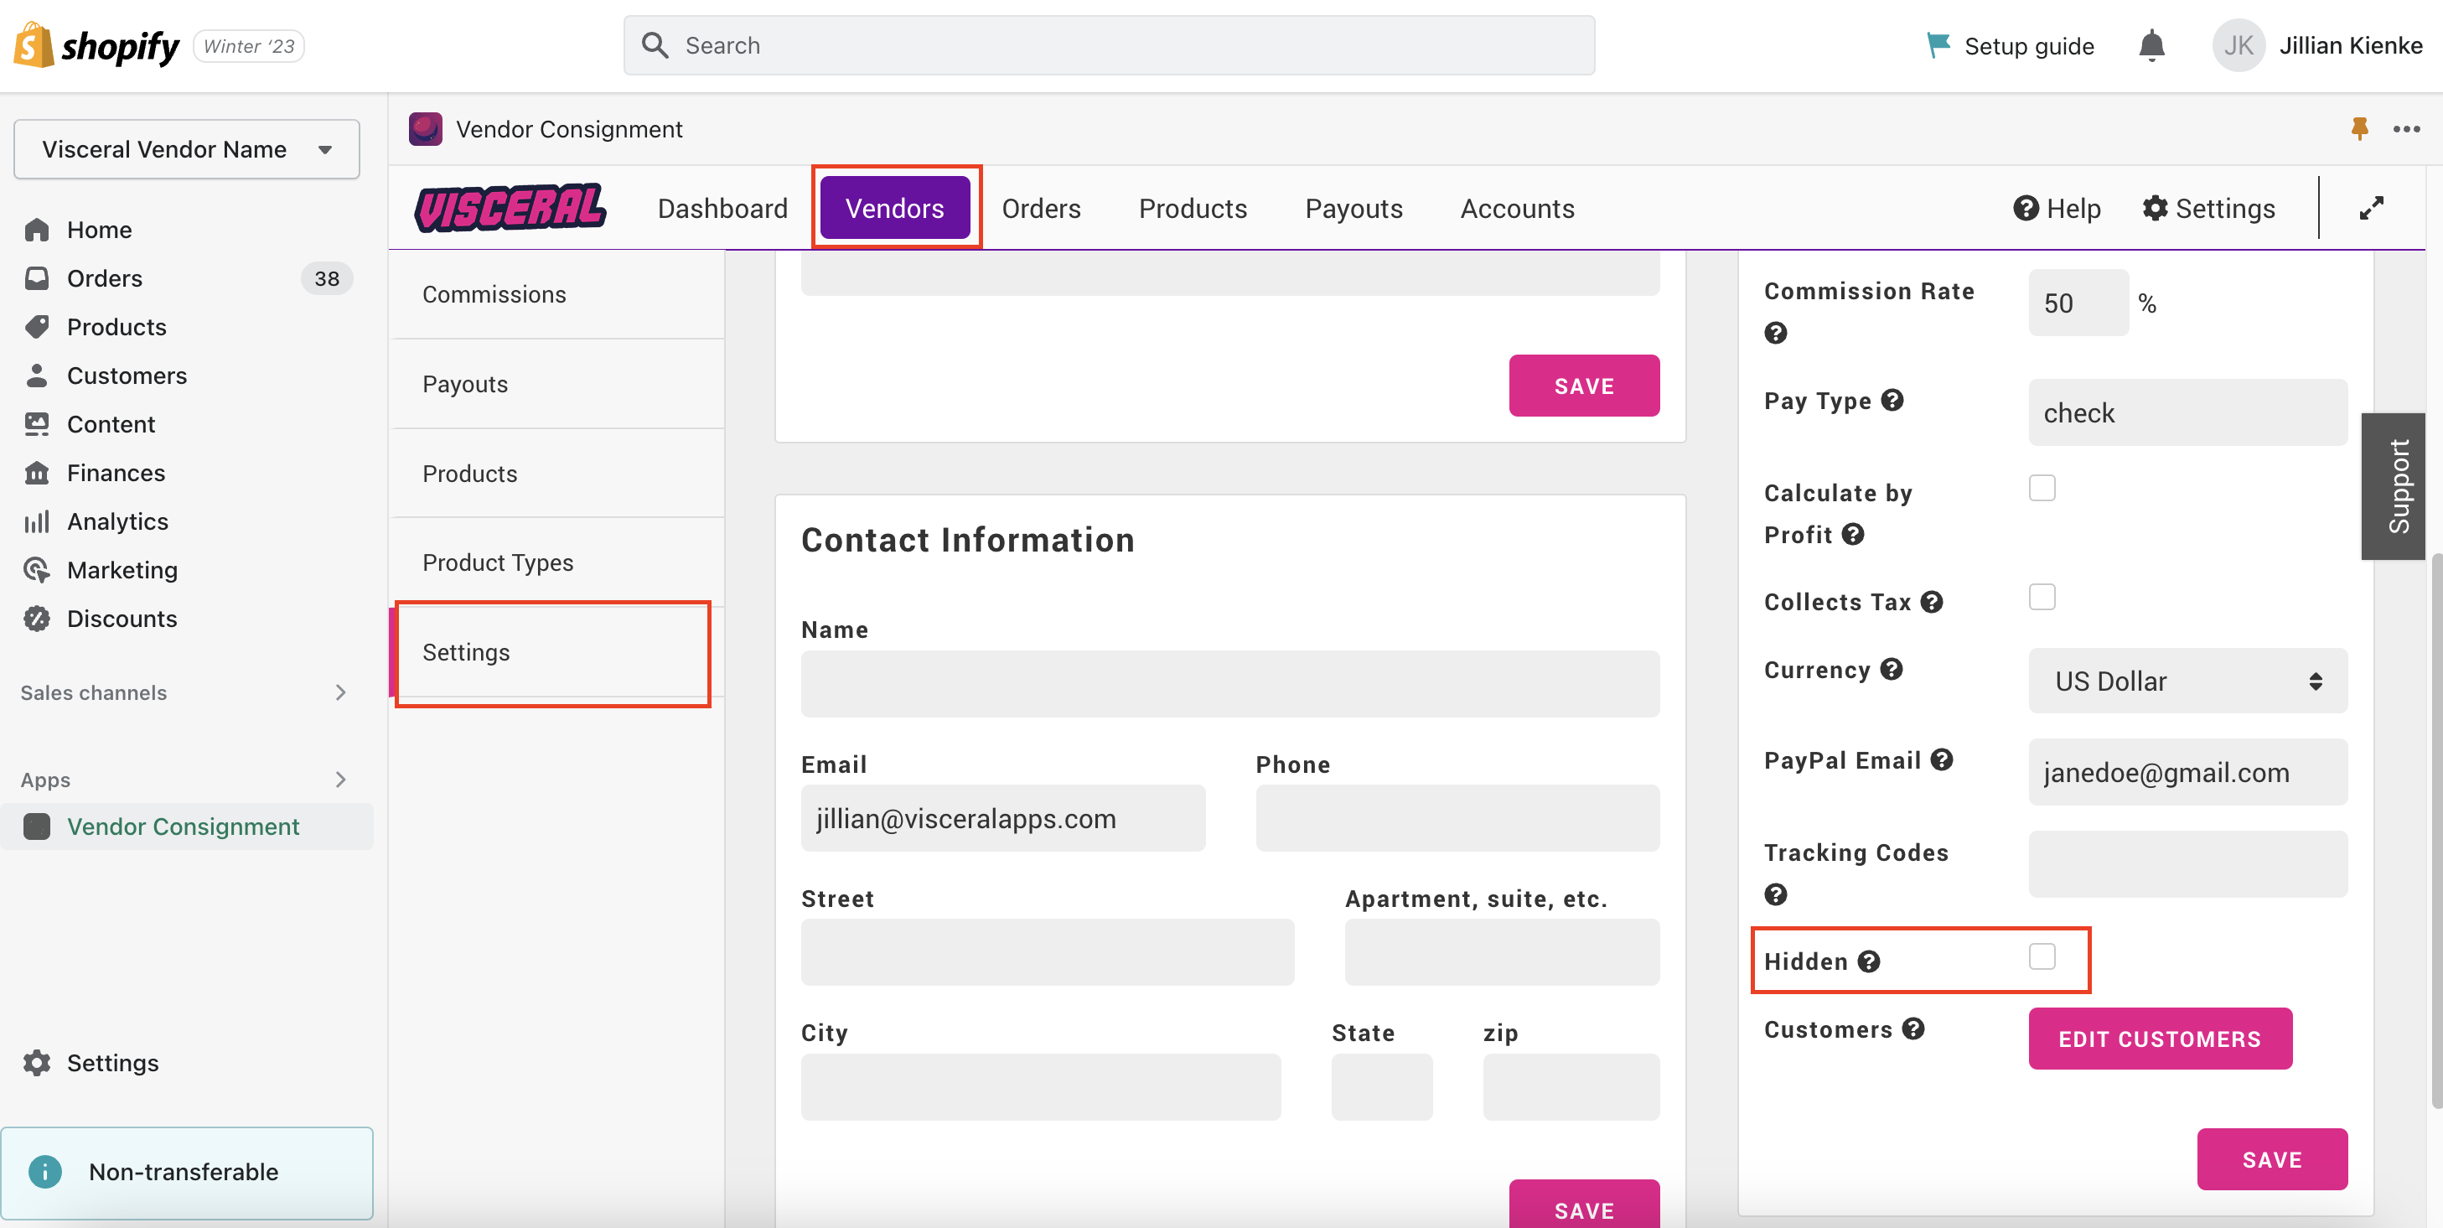Enable the Hidden checkbox
The image size is (2443, 1228).
[x=2042, y=956]
